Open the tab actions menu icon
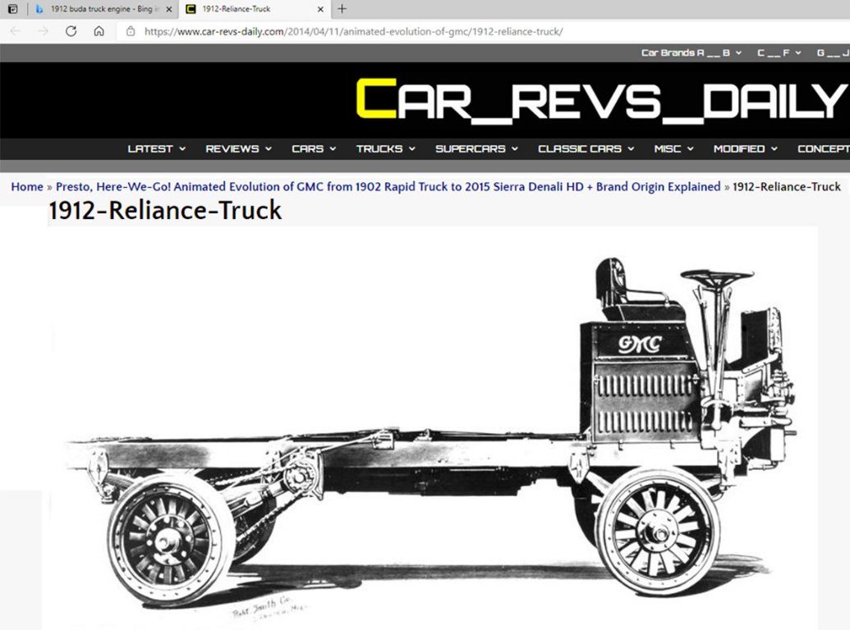The image size is (850, 630). 13,9
